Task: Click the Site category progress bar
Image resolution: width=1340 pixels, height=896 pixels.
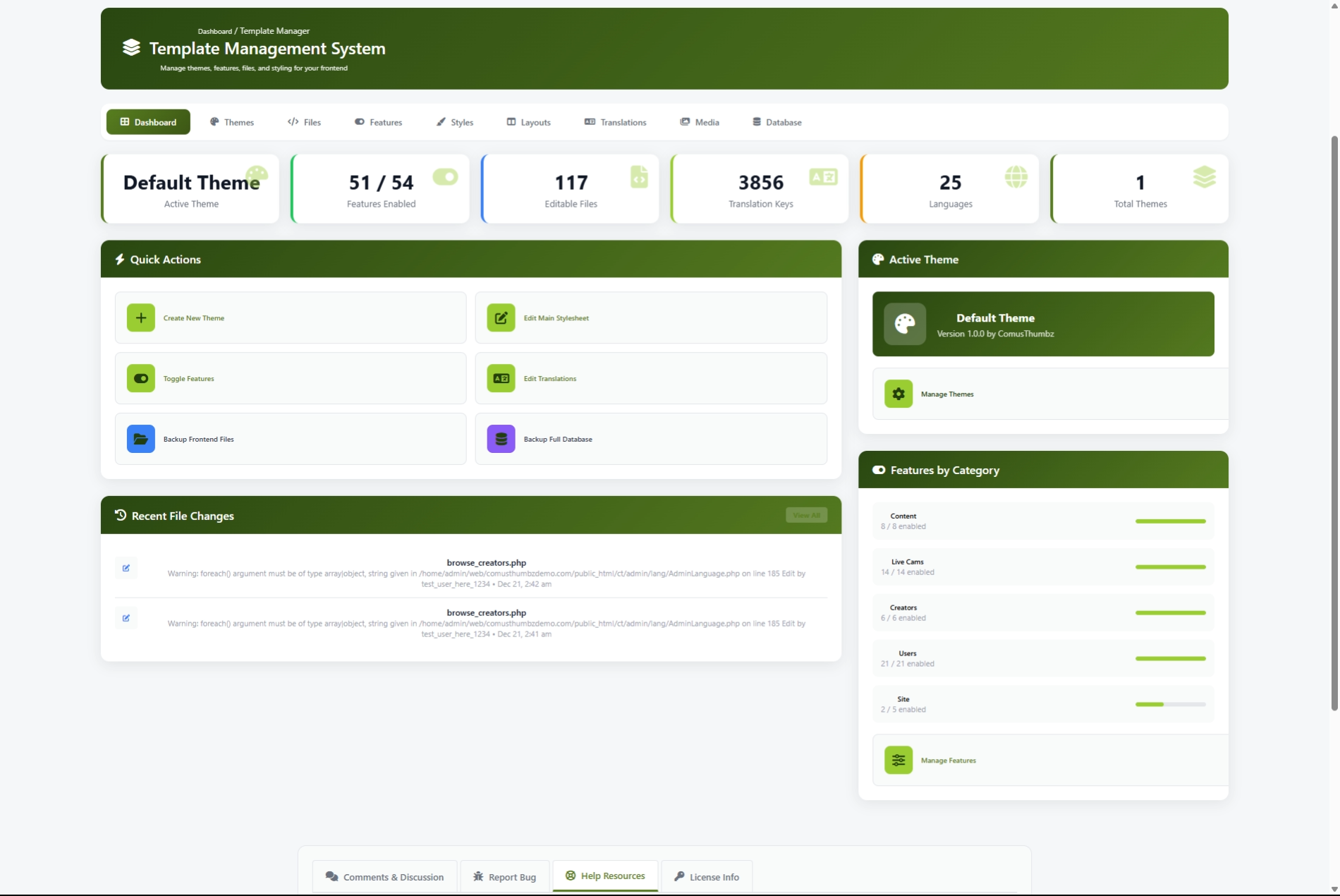Action: (x=1170, y=704)
